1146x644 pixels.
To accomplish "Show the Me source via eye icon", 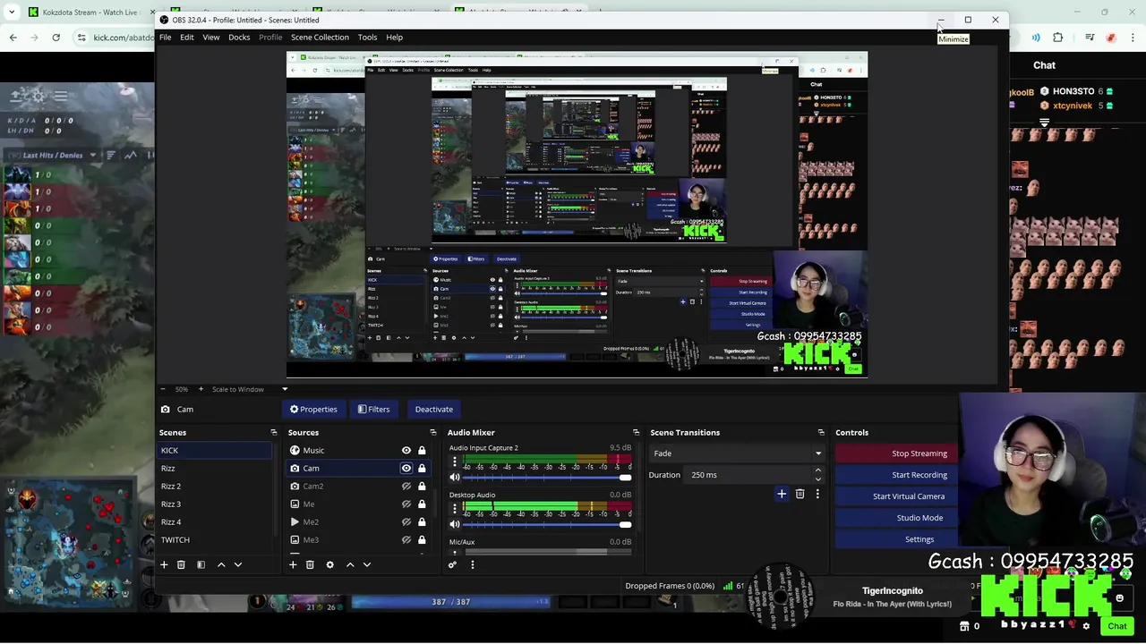I will pyautogui.click(x=406, y=504).
